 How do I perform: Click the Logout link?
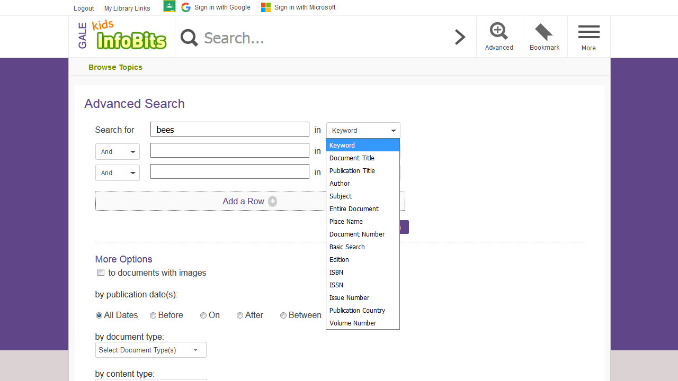point(84,8)
